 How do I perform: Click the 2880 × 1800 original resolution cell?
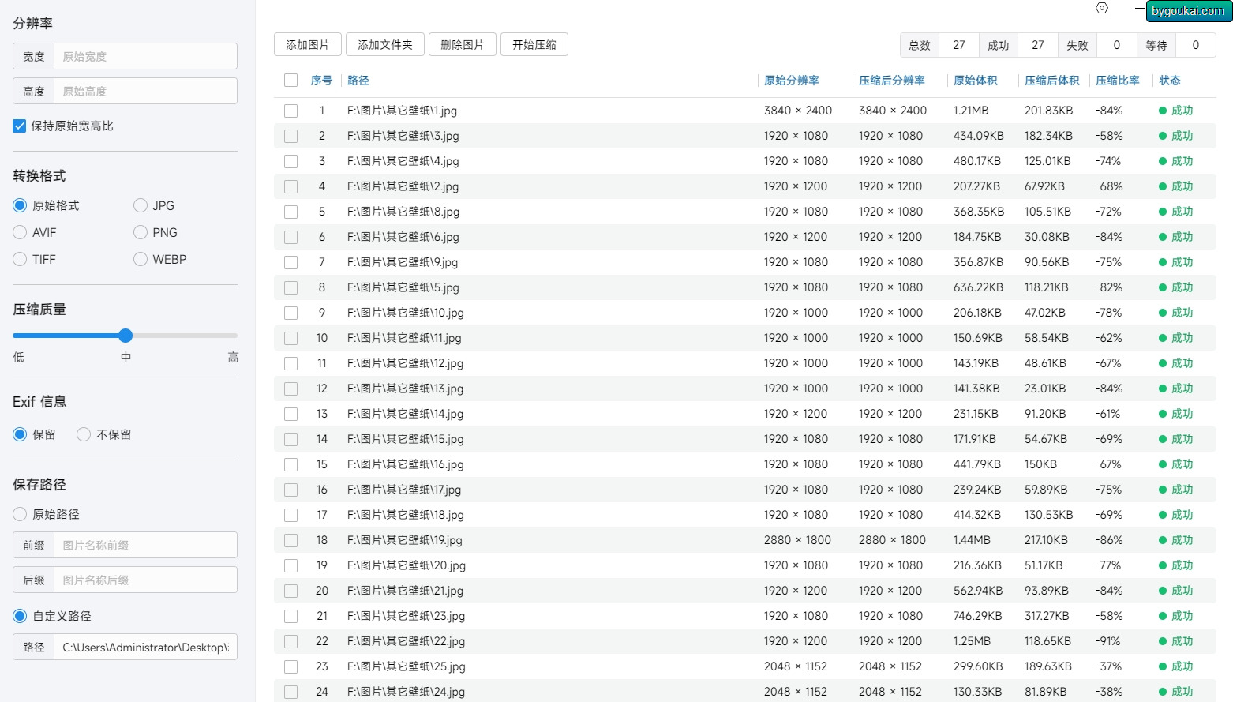coord(797,540)
